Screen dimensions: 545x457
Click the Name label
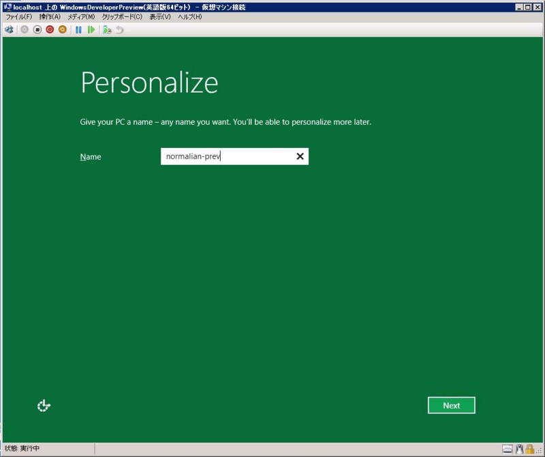click(x=91, y=157)
